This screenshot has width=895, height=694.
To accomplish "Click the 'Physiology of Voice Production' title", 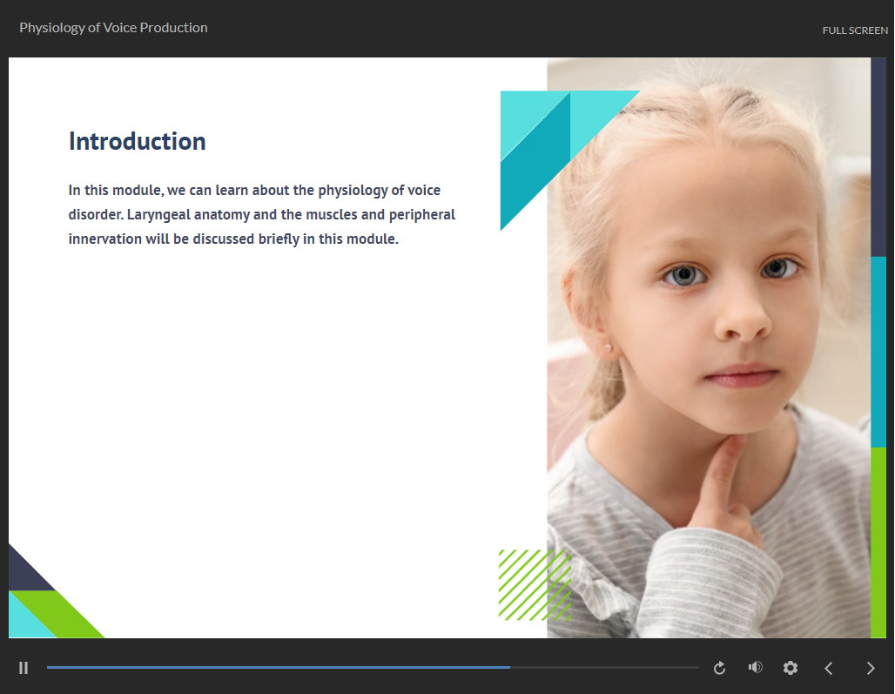I will 113,28.
